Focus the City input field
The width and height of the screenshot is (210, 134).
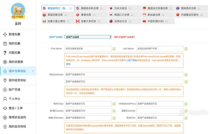[88, 104]
